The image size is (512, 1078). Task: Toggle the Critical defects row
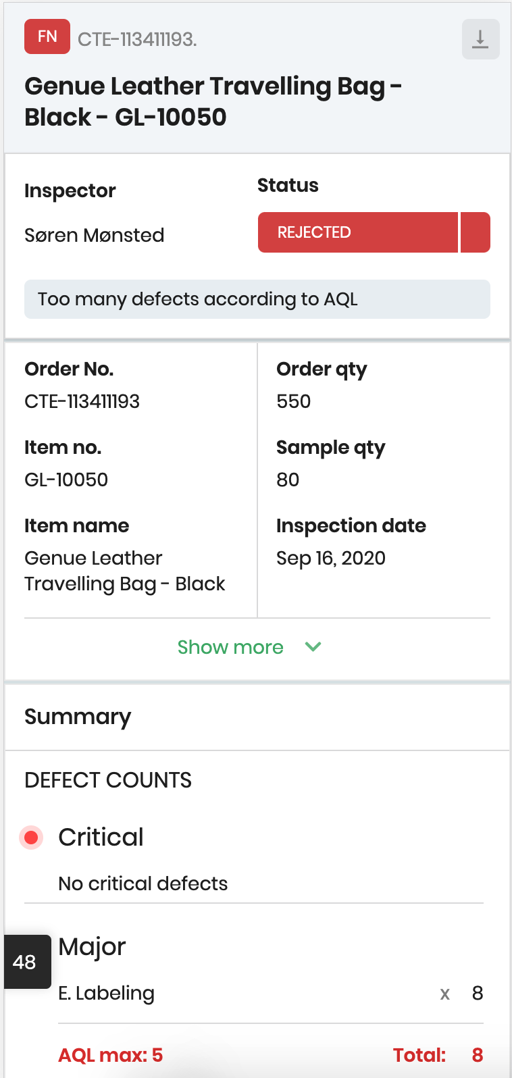point(100,836)
